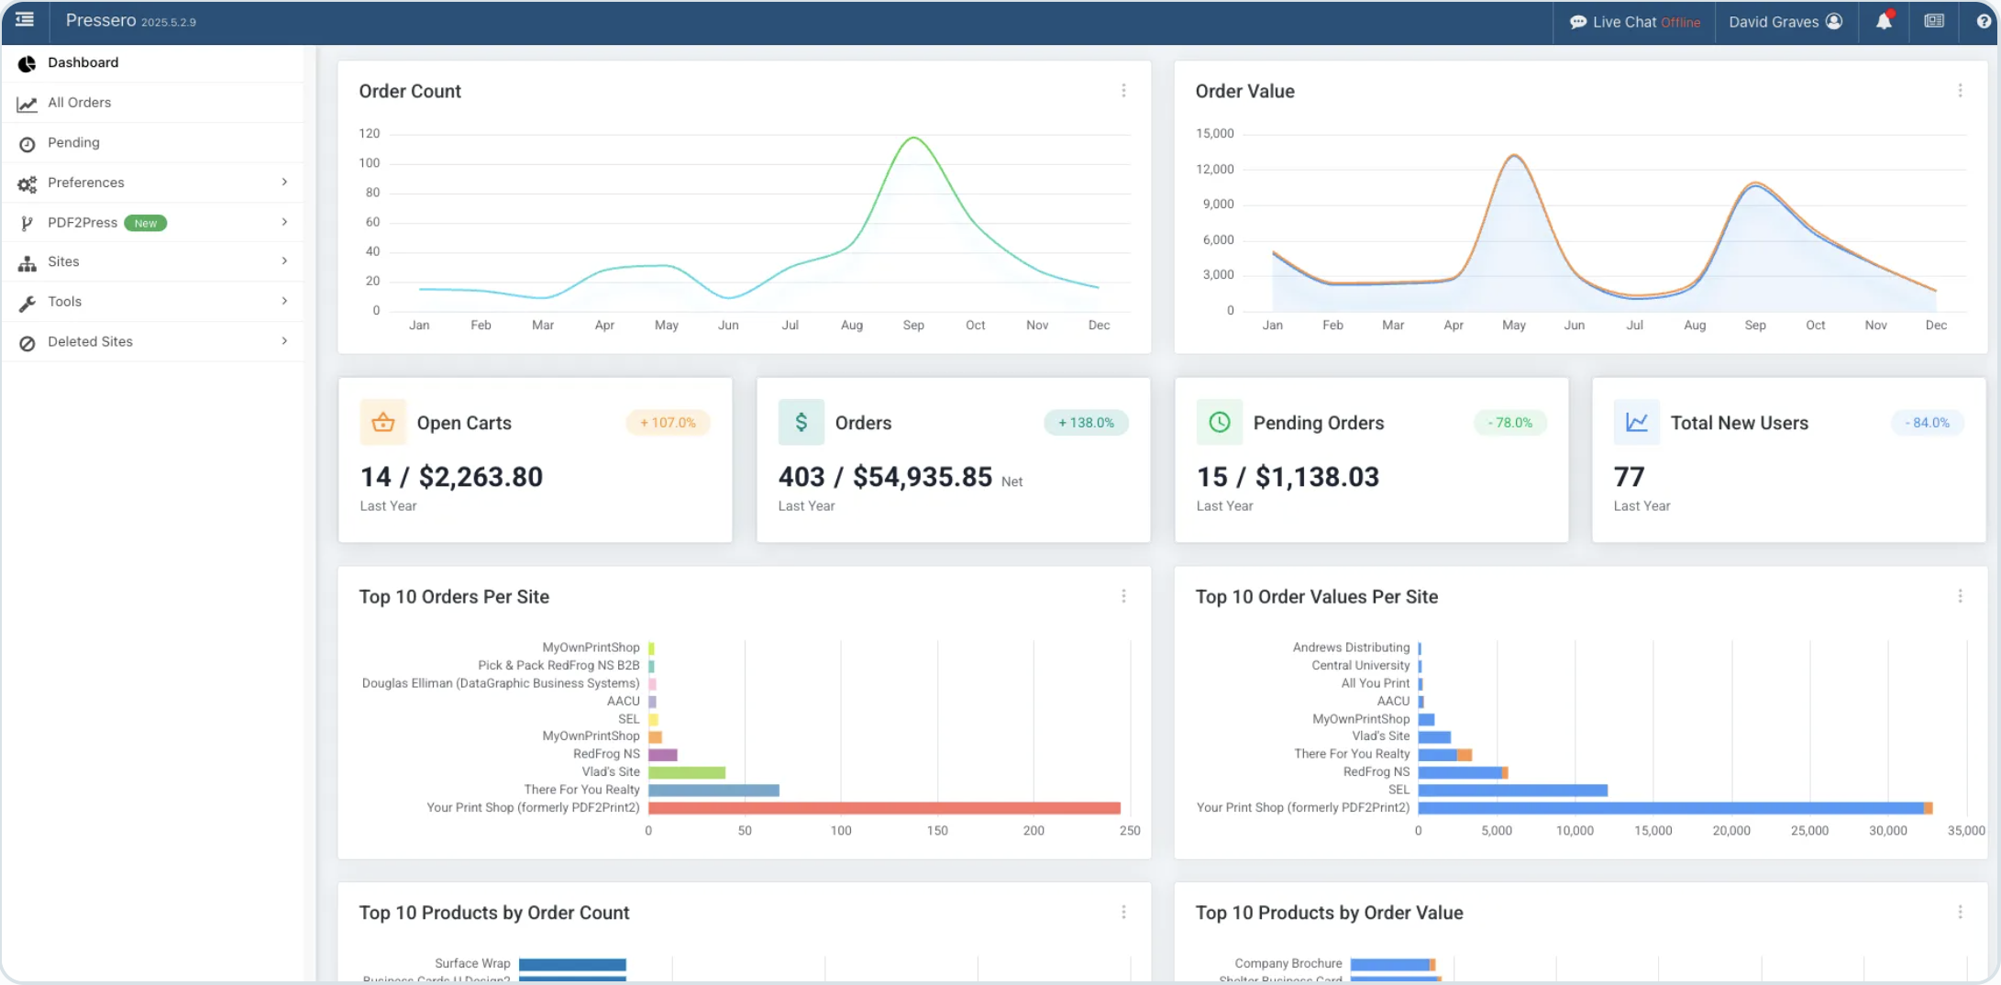Click the Live Chat speech bubble icon
2001x985 pixels.
point(1577,22)
